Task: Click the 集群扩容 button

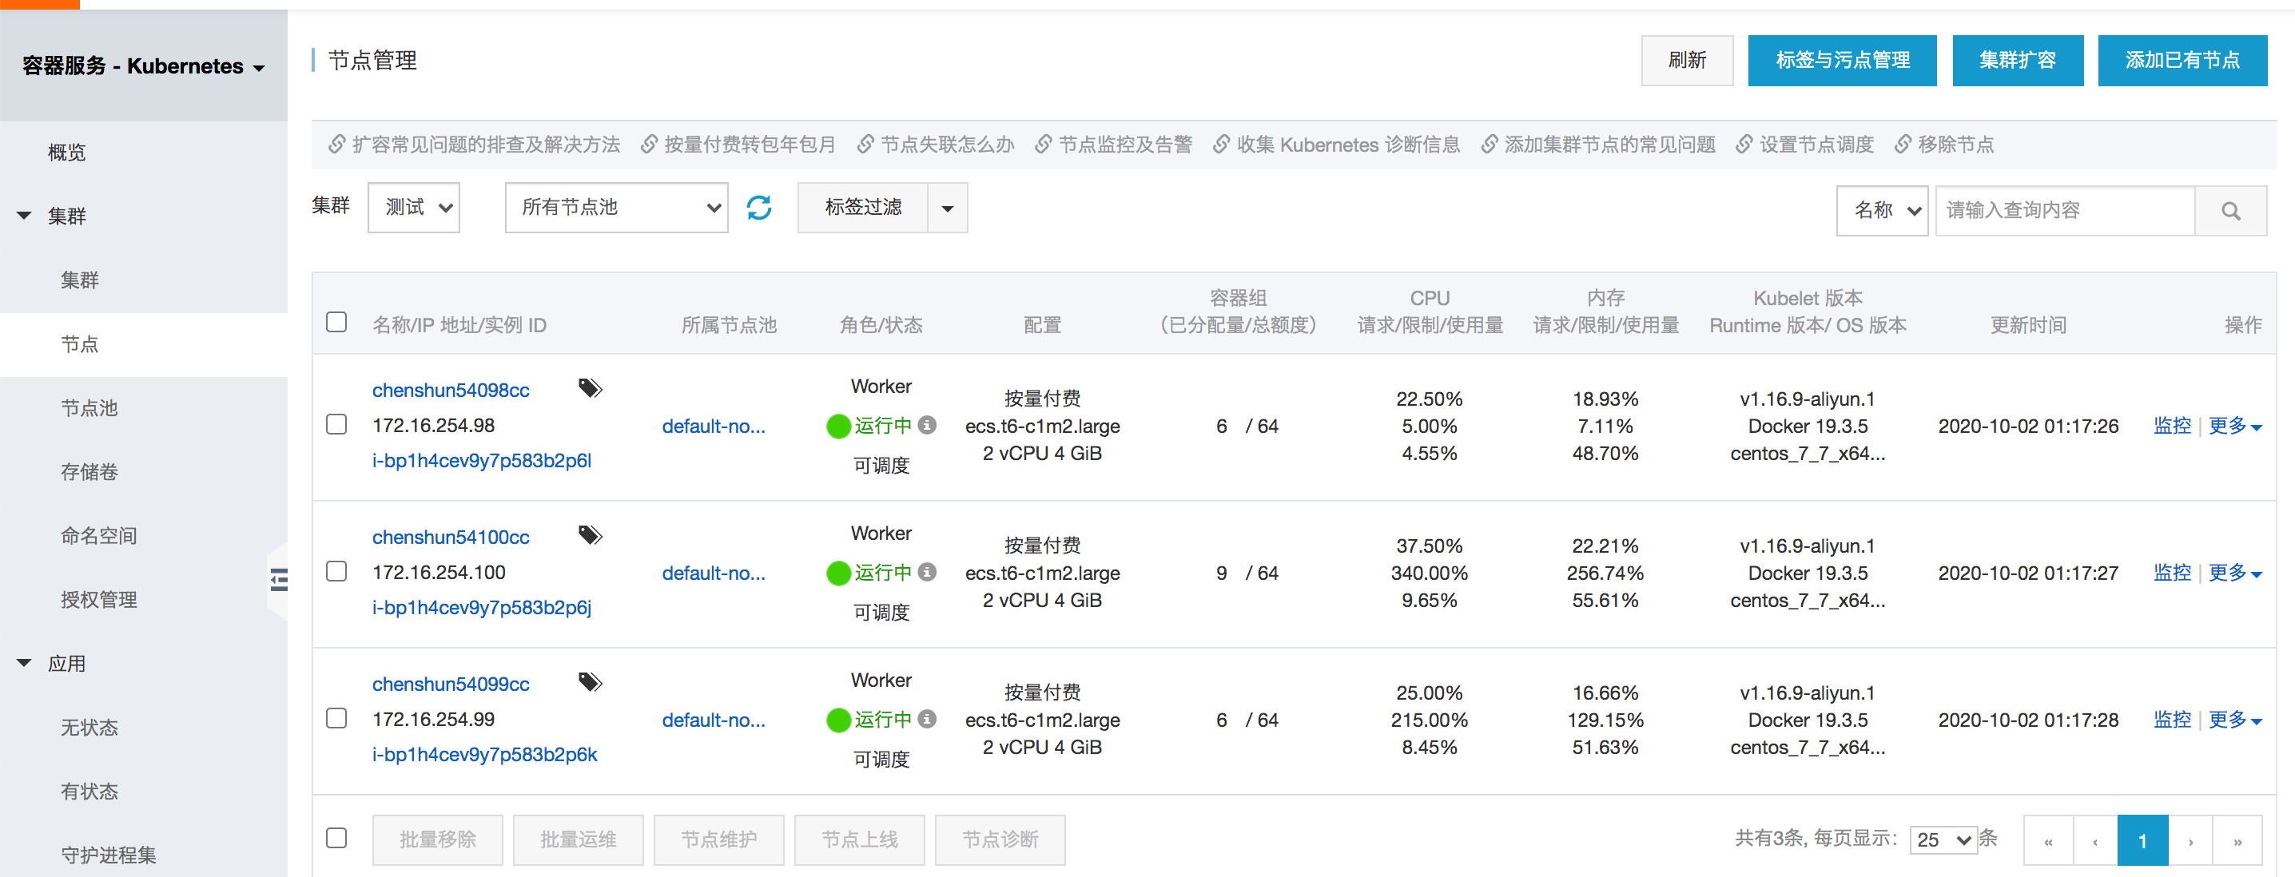Action: click(2017, 61)
